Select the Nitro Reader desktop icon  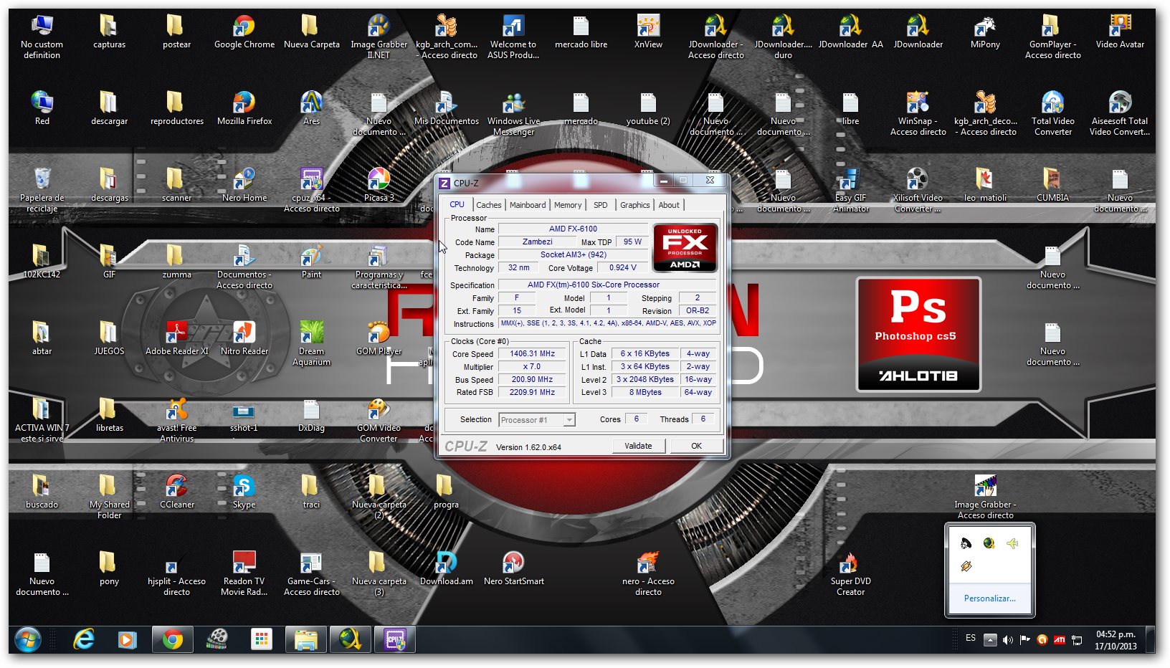pyautogui.click(x=244, y=338)
